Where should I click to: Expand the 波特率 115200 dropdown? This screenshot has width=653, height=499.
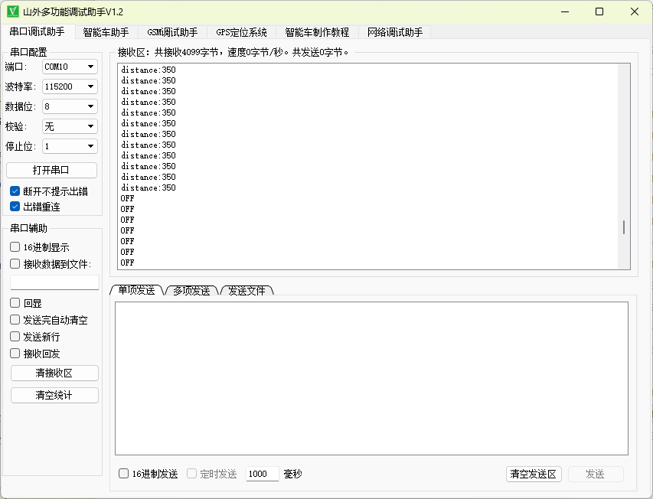point(70,86)
